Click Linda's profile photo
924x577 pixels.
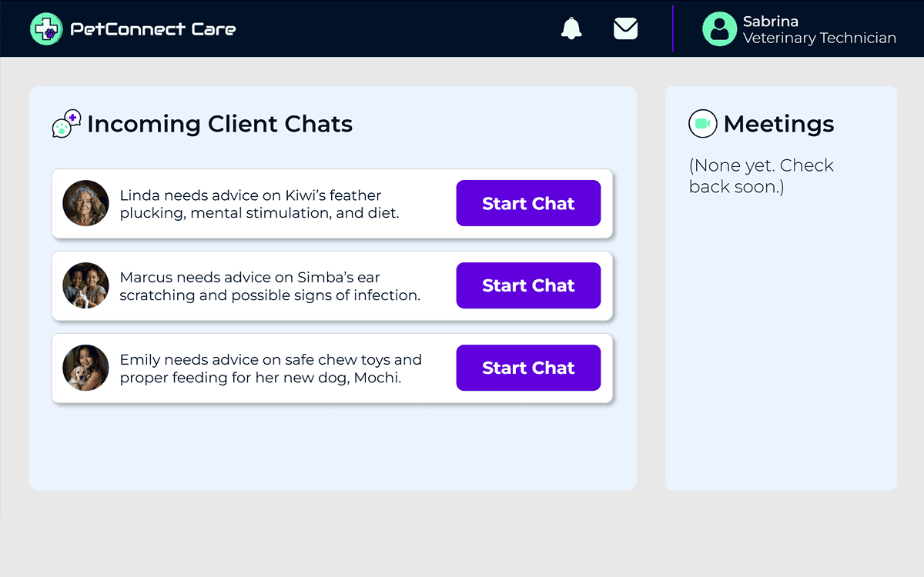(x=85, y=203)
